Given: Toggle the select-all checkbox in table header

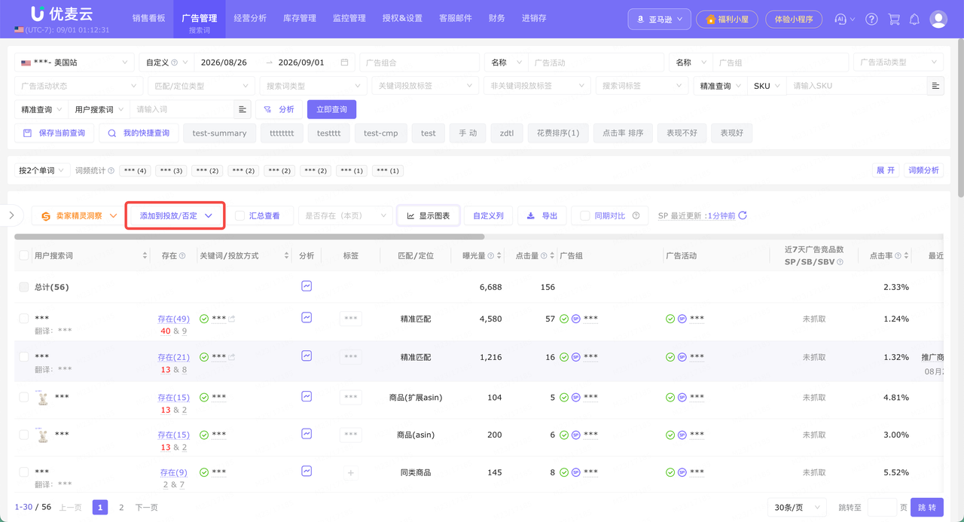Looking at the screenshot, I should click(24, 256).
